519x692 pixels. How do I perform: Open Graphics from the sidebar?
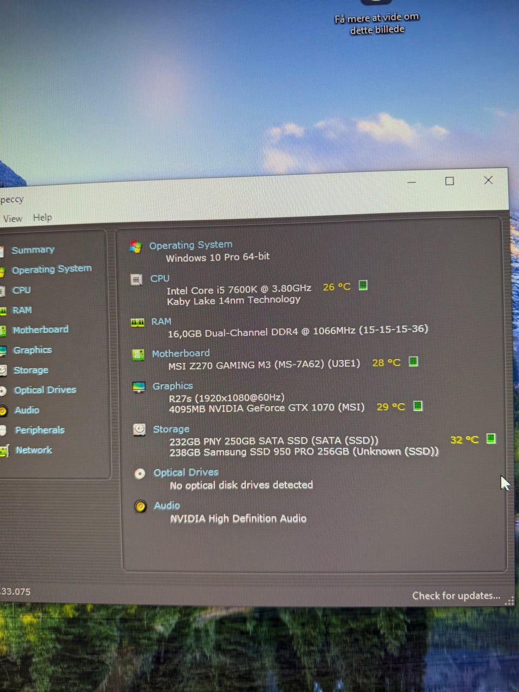coord(32,350)
